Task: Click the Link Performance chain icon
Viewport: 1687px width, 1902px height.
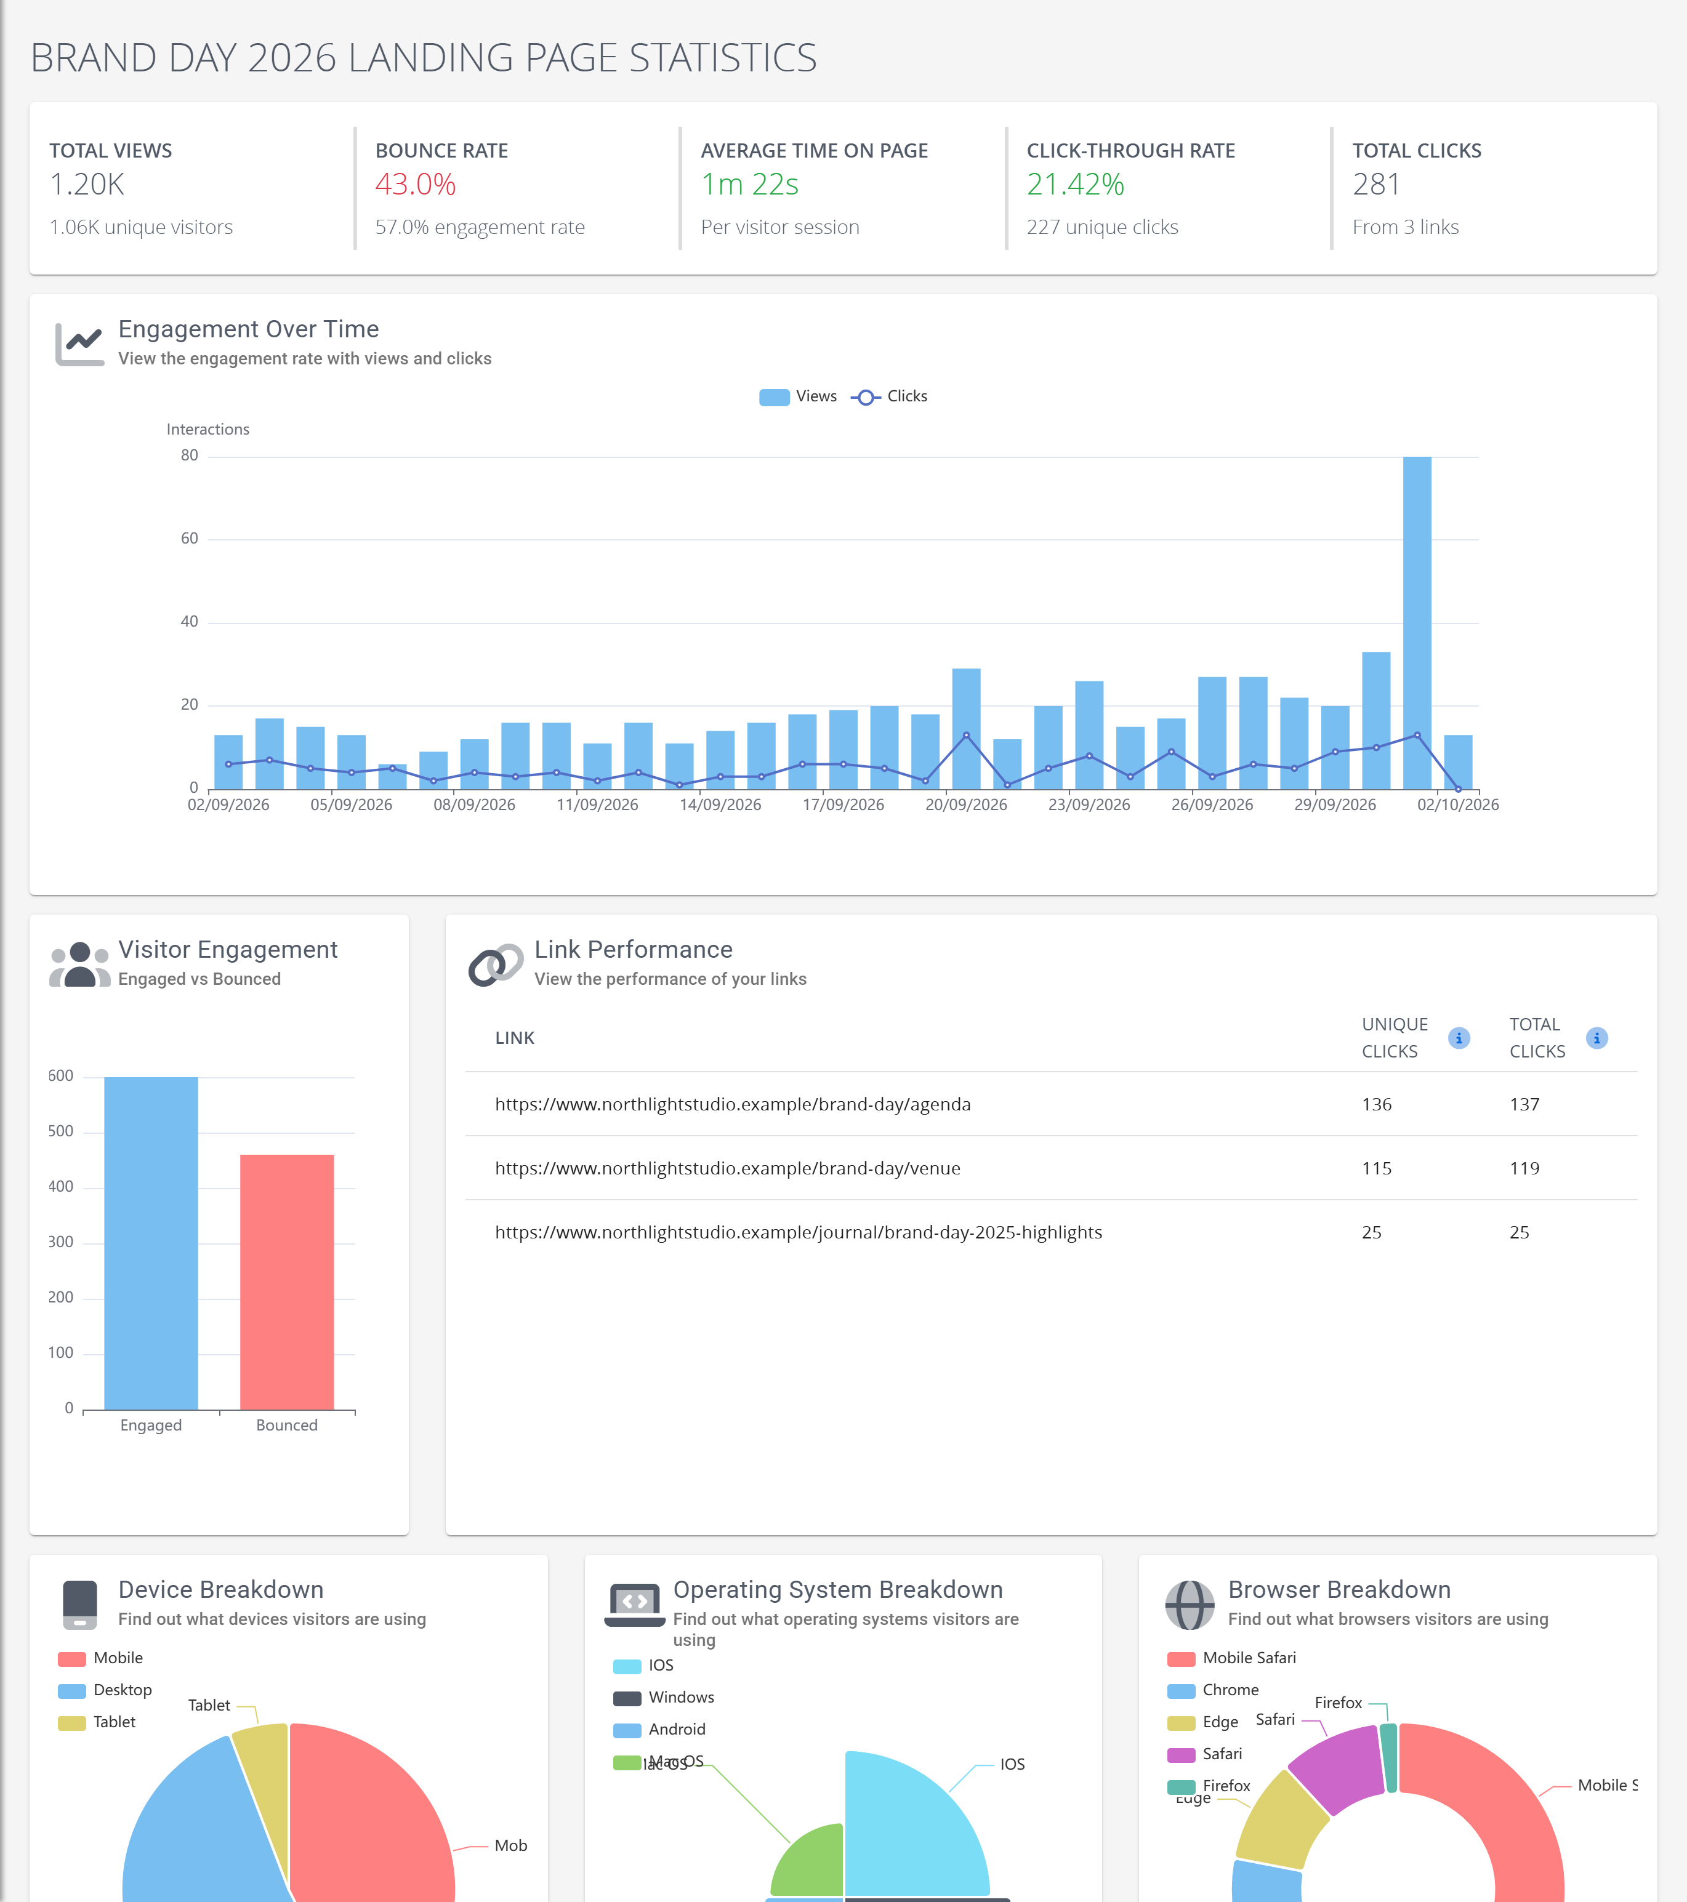Action: tap(495, 965)
